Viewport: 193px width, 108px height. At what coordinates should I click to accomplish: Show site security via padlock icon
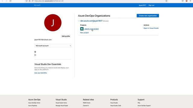click(x=30, y=1)
